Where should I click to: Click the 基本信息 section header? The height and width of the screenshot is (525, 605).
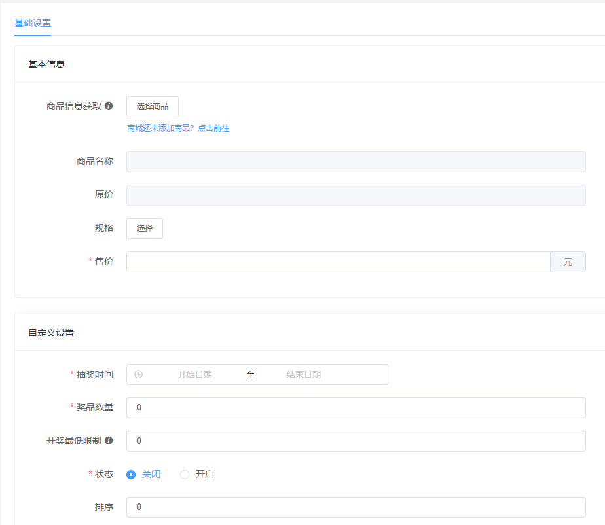(46, 64)
